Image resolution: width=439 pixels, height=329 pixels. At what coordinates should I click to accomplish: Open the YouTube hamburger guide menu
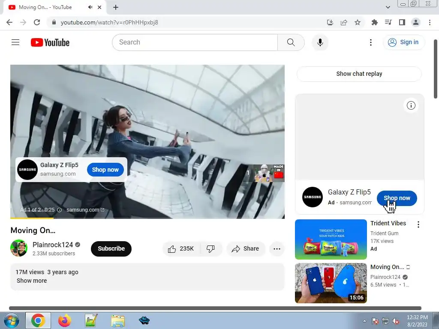[x=15, y=42]
